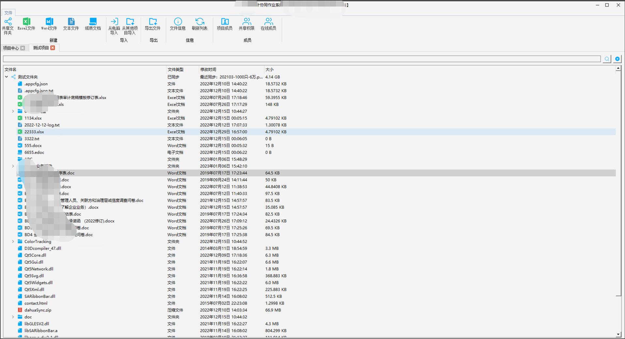The image size is (625, 339).
Task: Select the Qt5Widgets.dll file
Action: point(39,282)
